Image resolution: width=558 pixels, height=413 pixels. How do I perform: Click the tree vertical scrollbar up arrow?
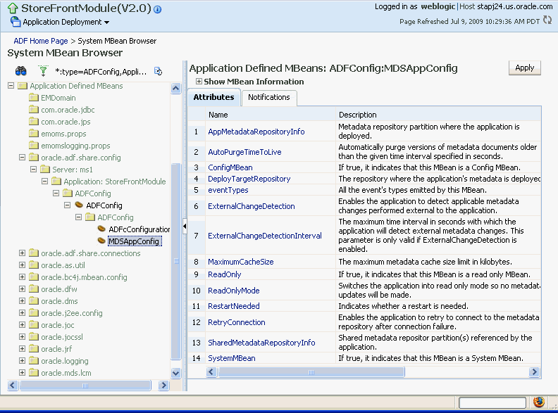click(x=176, y=88)
